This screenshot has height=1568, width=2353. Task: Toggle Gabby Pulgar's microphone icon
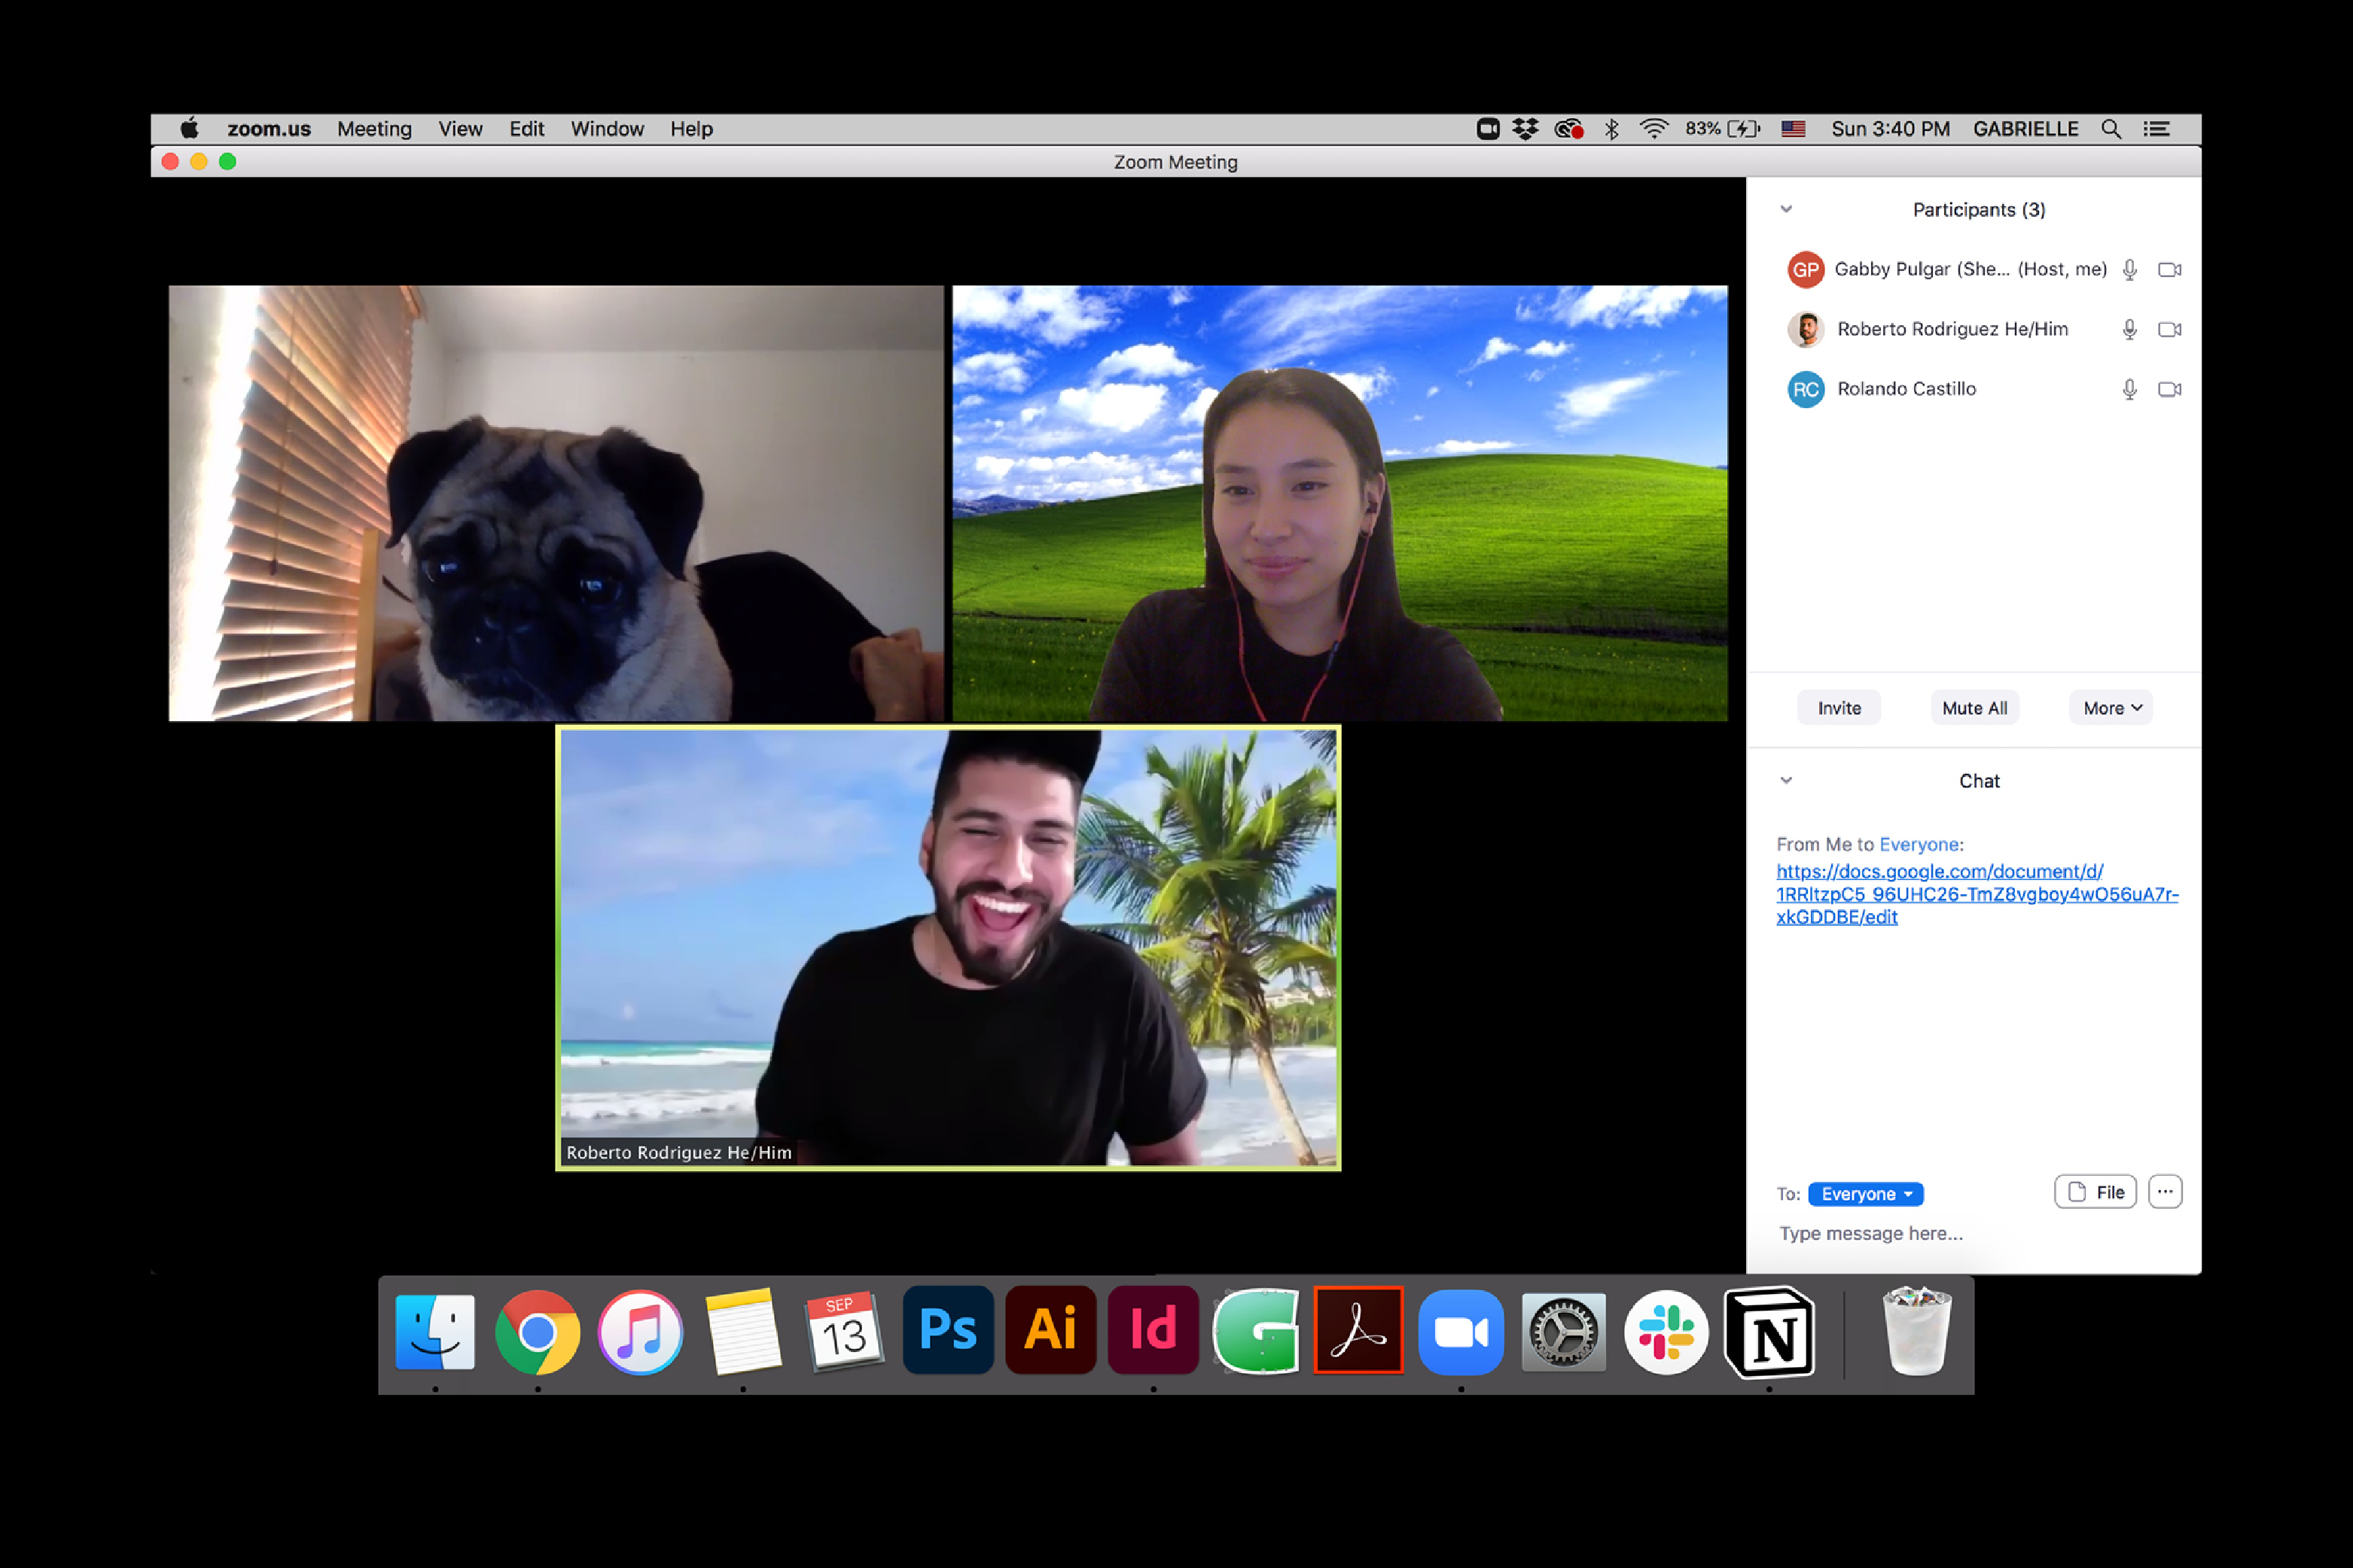pyautogui.click(x=2129, y=269)
